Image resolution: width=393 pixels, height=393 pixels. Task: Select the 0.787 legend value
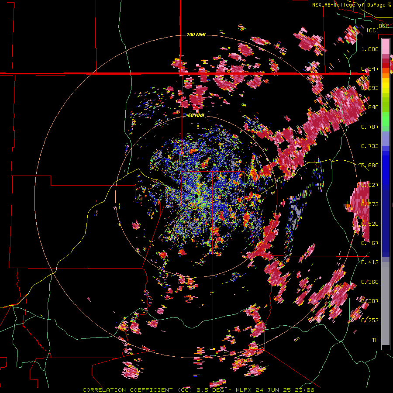(x=370, y=127)
